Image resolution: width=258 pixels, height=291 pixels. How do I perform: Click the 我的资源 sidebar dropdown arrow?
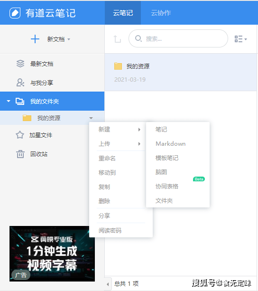[x=91, y=118]
